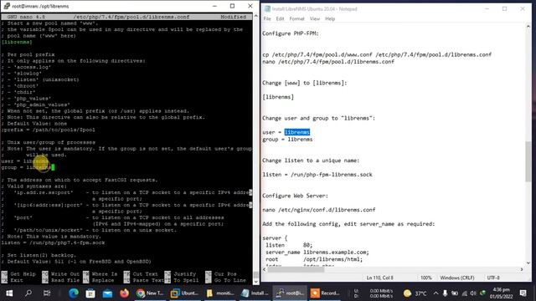Click terminal scroll up arrow
This screenshot has height=301, width=536.
click(x=256, y=16)
